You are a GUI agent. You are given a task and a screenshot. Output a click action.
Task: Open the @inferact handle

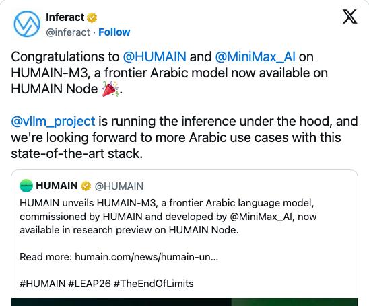pos(68,32)
